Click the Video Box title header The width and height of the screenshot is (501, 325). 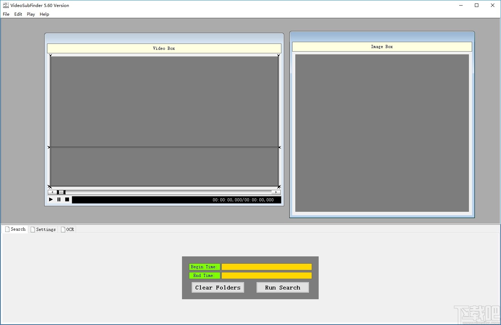click(164, 48)
